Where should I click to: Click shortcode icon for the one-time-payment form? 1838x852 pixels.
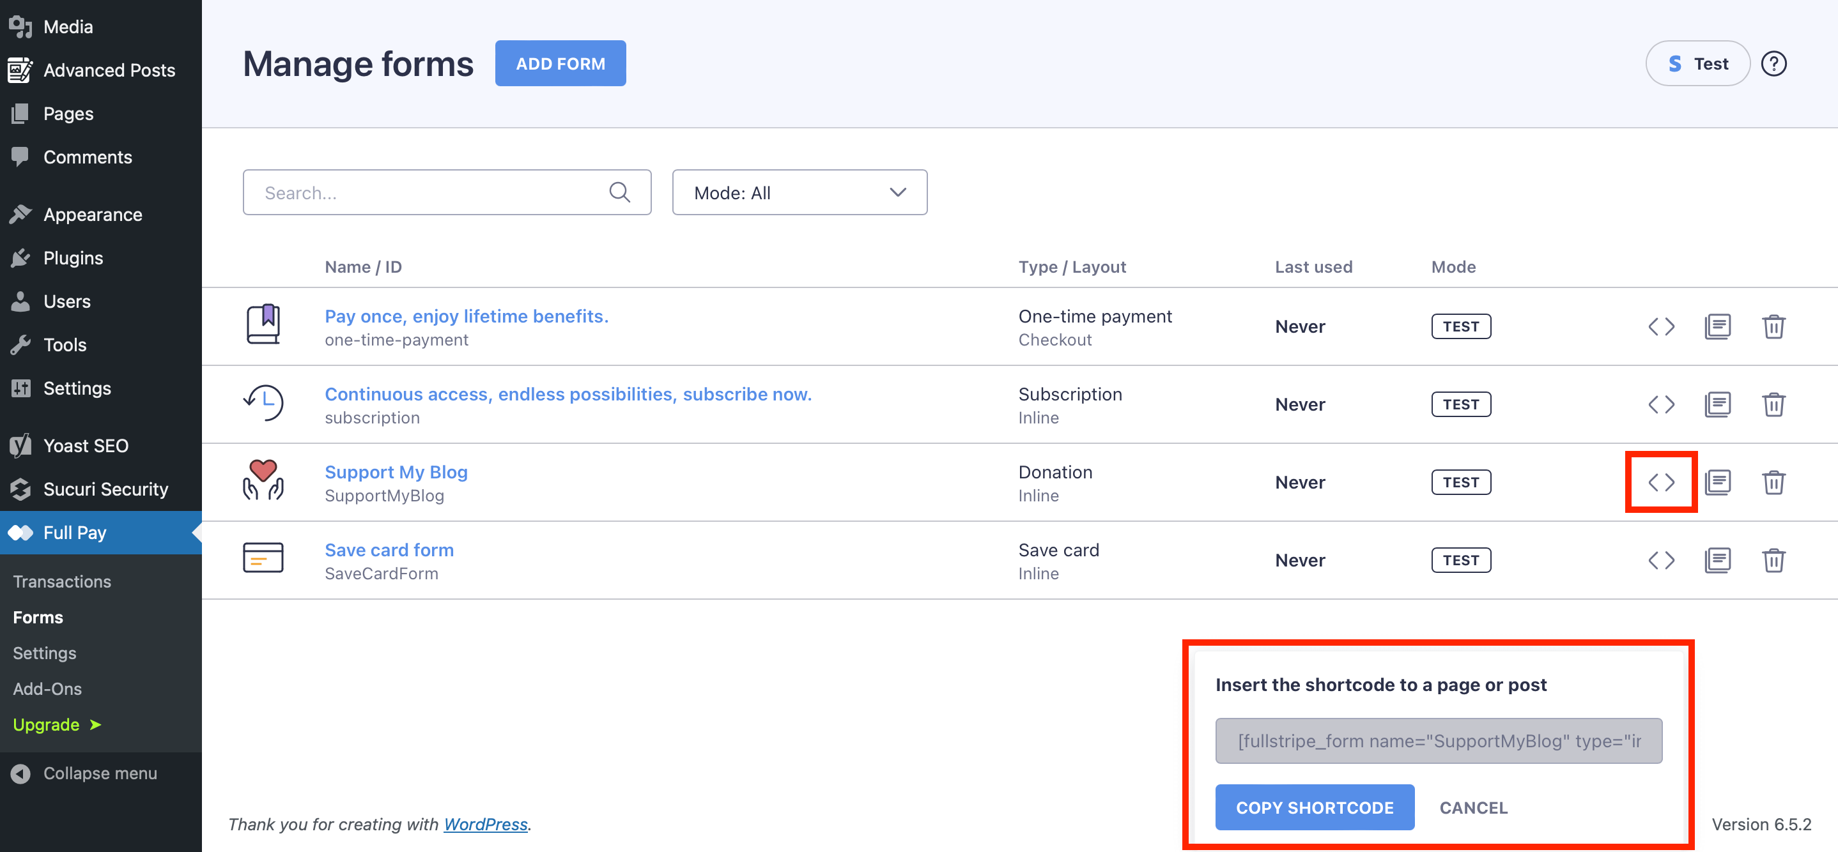click(x=1660, y=326)
